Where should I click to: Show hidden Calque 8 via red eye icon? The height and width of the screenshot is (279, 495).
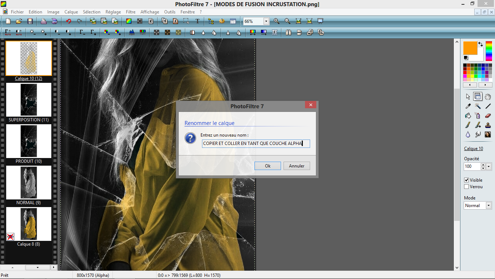(10, 237)
